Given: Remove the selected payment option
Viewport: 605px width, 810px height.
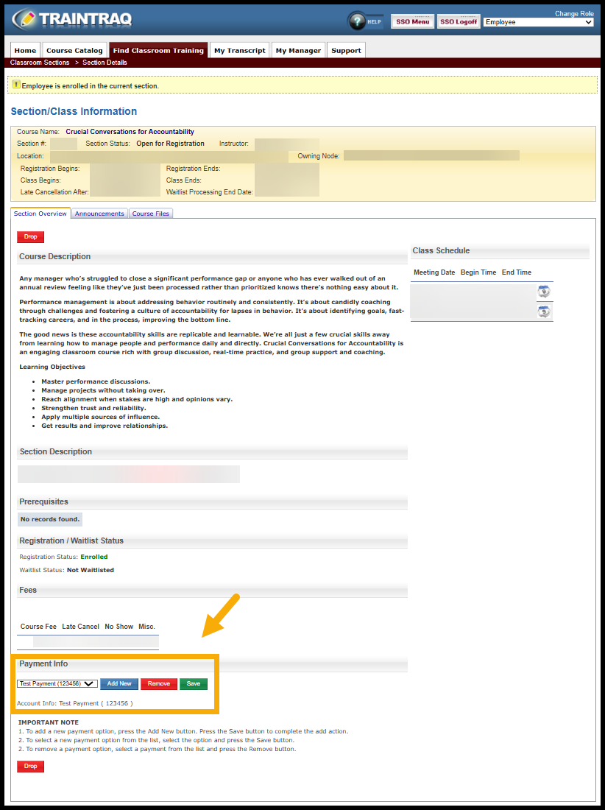Looking at the screenshot, I should point(158,683).
